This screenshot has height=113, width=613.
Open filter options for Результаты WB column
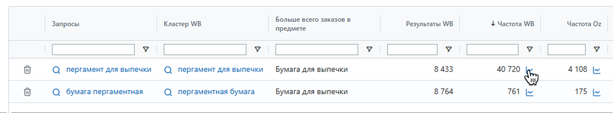click(449, 49)
